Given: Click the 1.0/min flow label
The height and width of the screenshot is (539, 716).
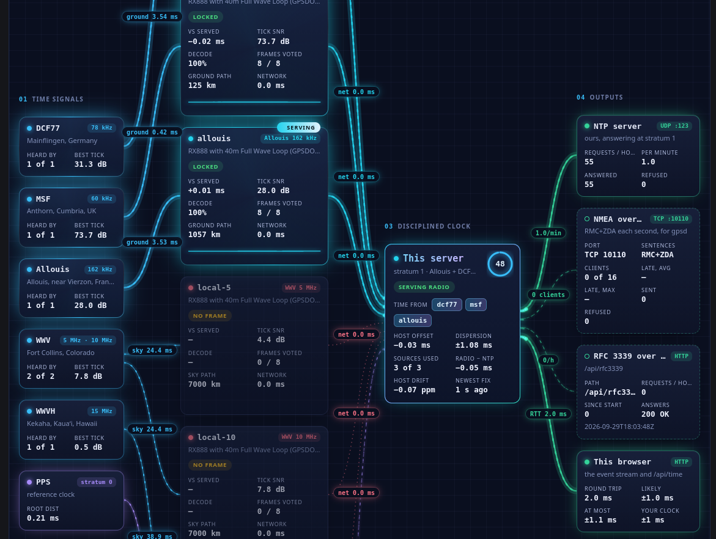Looking at the screenshot, I should click(x=548, y=233).
